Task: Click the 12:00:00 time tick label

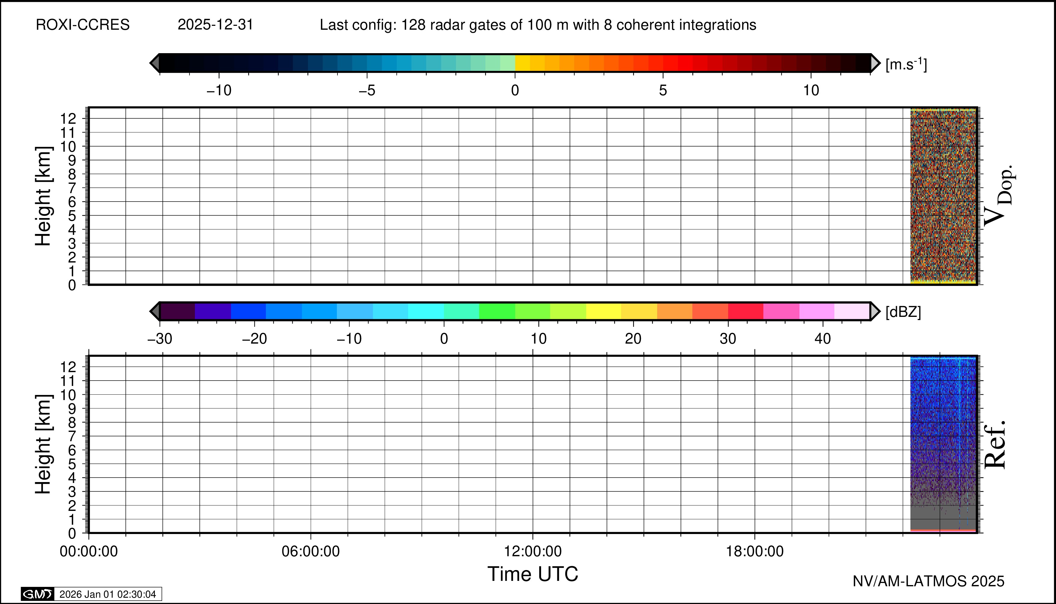Action: pyautogui.click(x=533, y=551)
